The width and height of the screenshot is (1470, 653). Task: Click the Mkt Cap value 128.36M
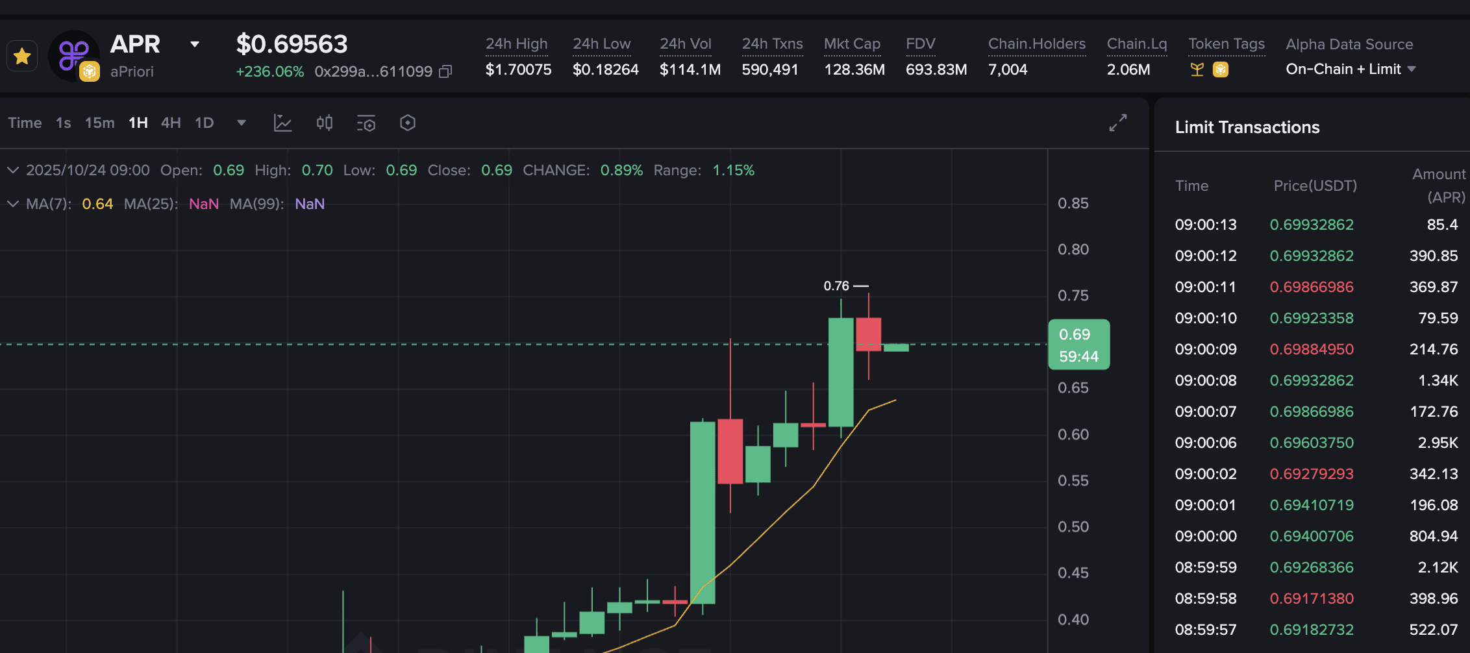click(854, 69)
